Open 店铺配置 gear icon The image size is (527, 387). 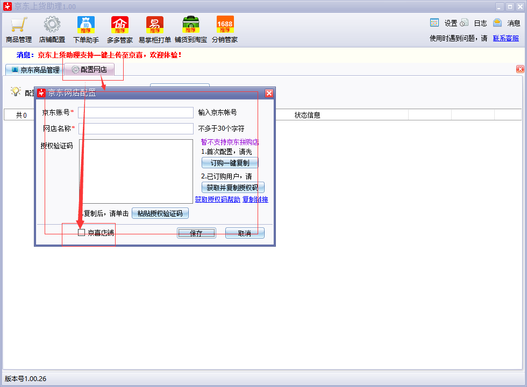click(x=52, y=25)
